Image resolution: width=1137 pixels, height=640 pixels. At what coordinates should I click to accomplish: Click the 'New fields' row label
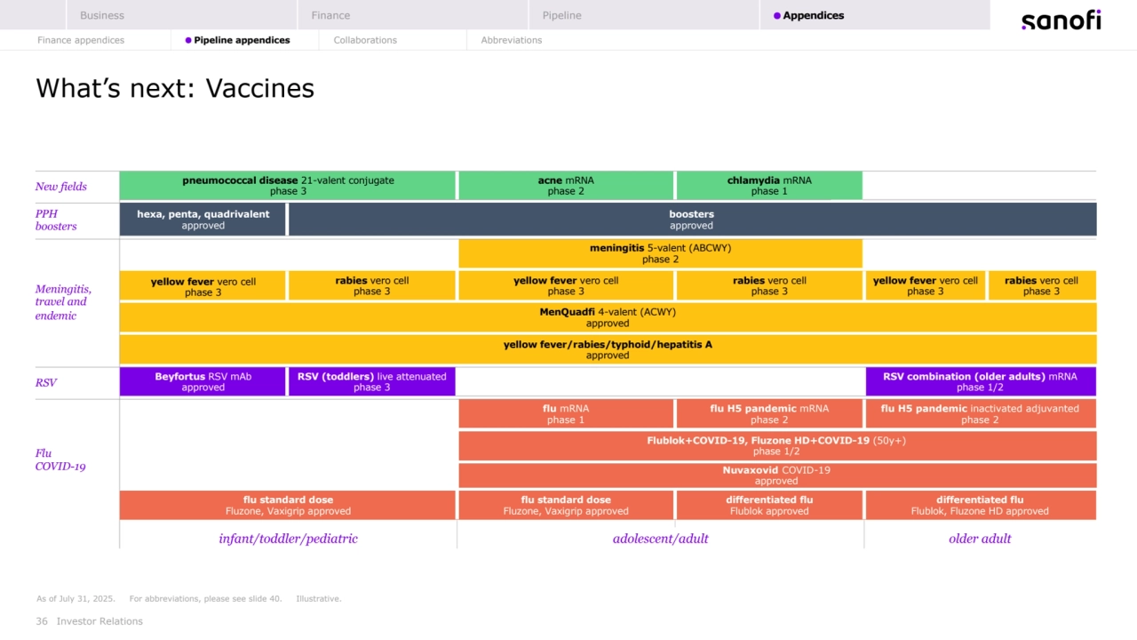[60, 187]
